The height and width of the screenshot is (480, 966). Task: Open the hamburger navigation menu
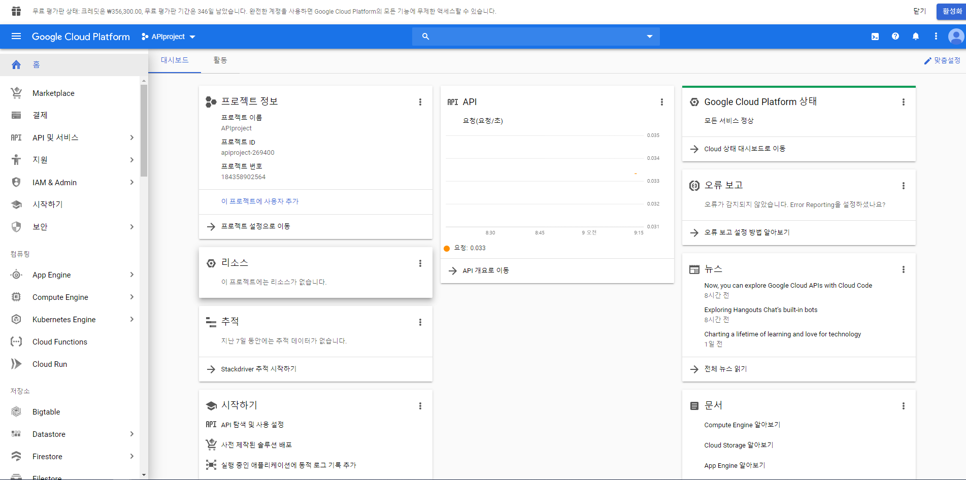16,36
